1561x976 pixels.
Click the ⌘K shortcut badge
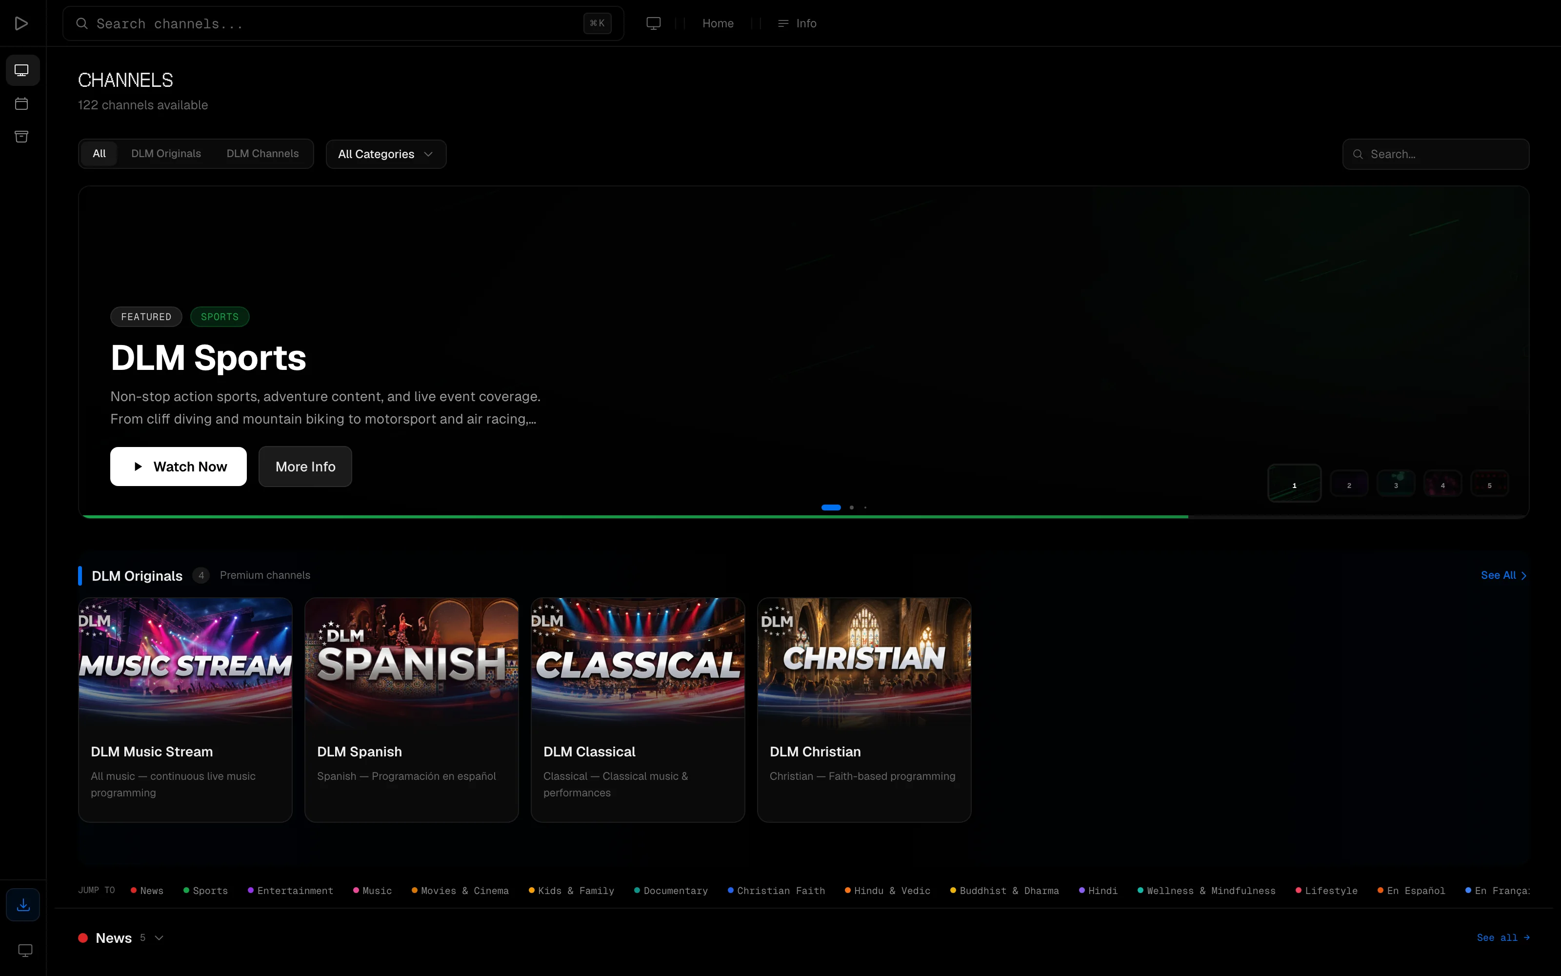pos(597,23)
